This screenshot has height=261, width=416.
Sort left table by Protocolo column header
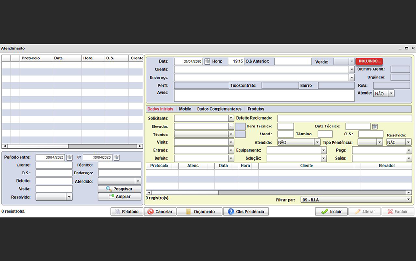pyautogui.click(x=36, y=58)
